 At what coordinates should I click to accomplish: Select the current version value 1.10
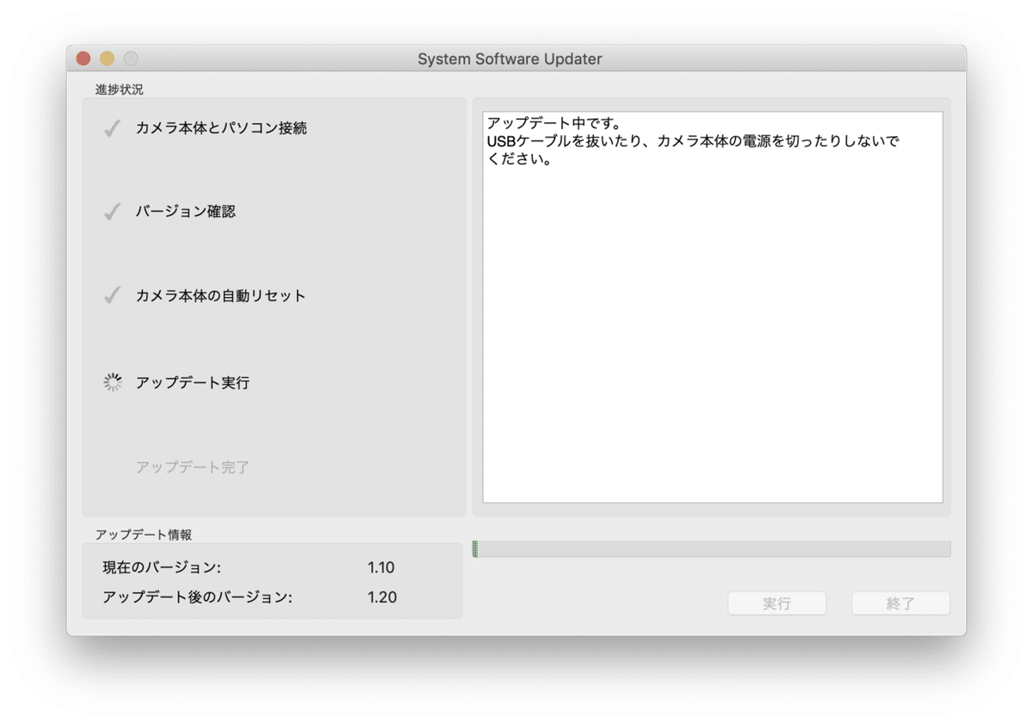coord(382,567)
